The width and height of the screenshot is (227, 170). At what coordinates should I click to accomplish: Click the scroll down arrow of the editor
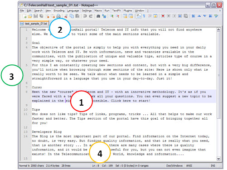click(x=218, y=159)
